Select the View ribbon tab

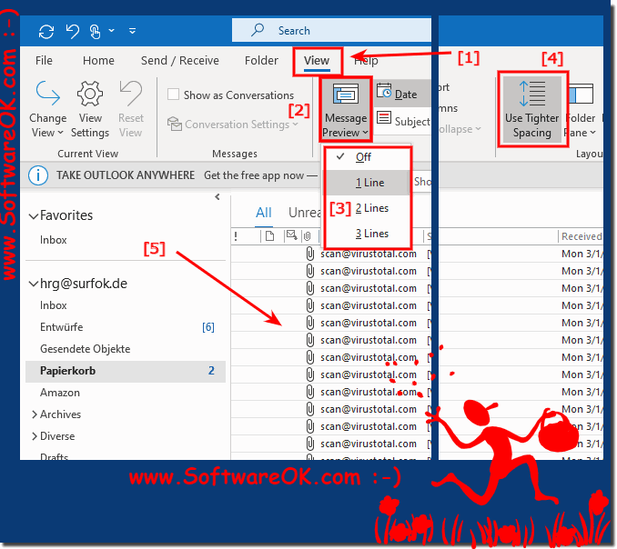[x=317, y=61]
